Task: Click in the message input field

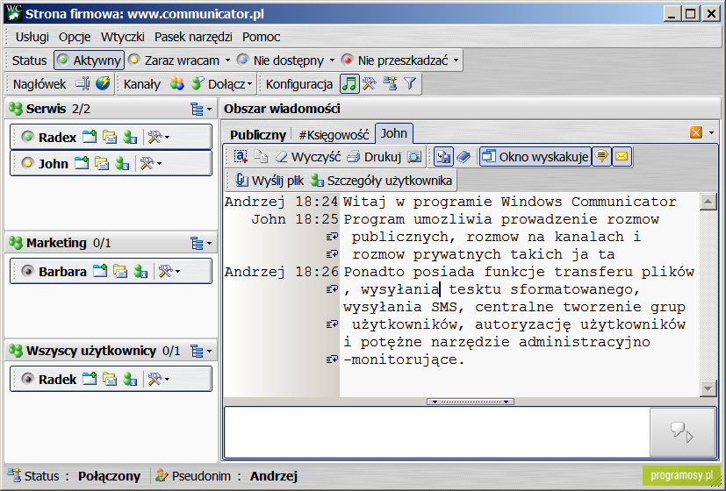Action: (437, 432)
